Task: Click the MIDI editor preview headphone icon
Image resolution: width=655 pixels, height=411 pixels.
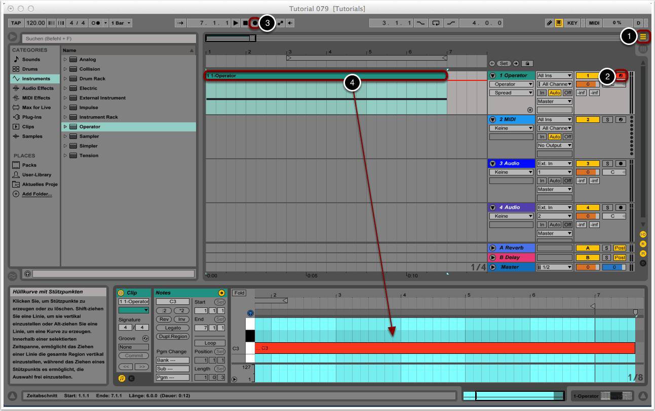Action: [x=250, y=313]
